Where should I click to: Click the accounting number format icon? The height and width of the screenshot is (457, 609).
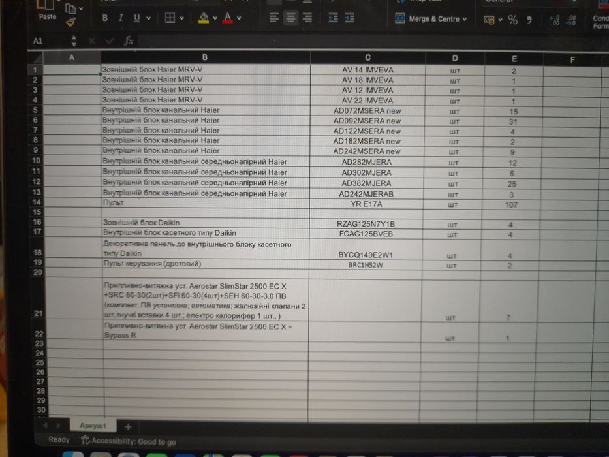pyautogui.click(x=489, y=20)
